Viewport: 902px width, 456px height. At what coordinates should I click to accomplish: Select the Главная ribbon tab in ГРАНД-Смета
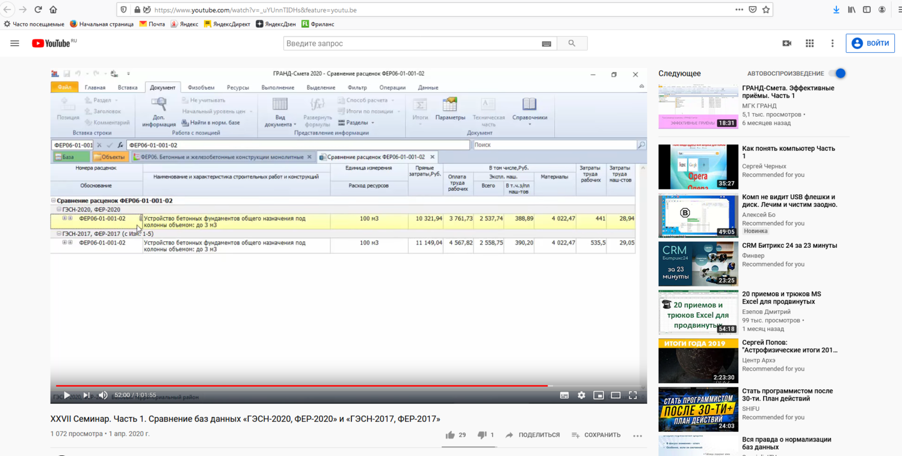(95, 88)
